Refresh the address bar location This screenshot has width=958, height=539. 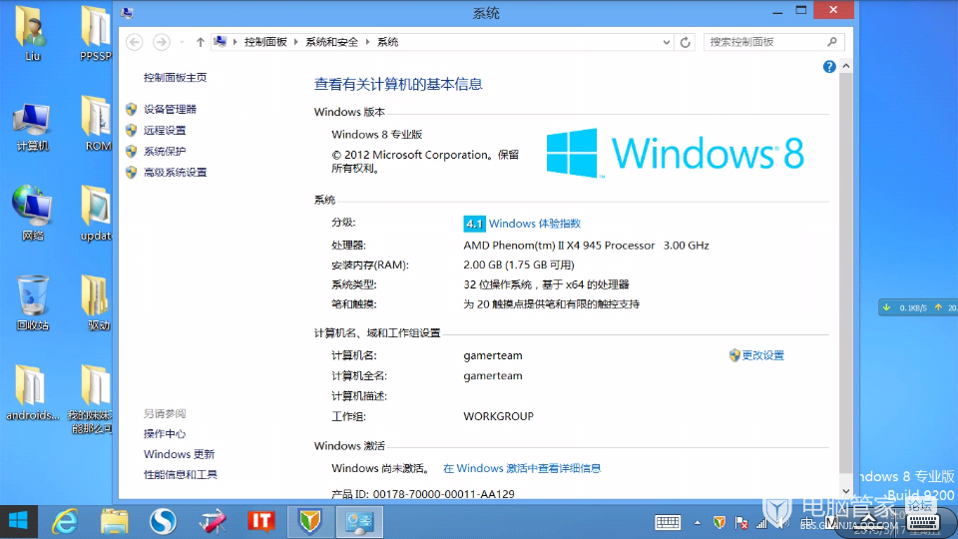[x=685, y=42]
